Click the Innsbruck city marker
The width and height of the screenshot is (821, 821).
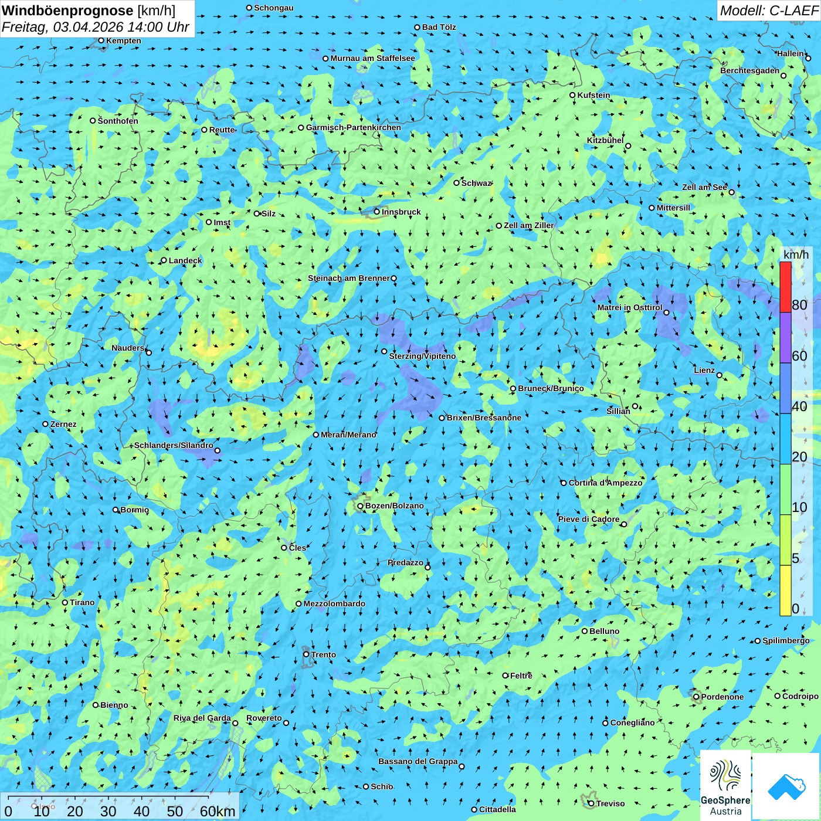tap(377, 212)
